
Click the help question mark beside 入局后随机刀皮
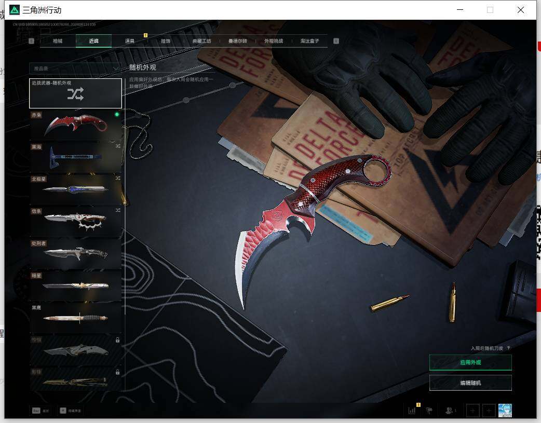pyautogui.click(x=509, y=348)
